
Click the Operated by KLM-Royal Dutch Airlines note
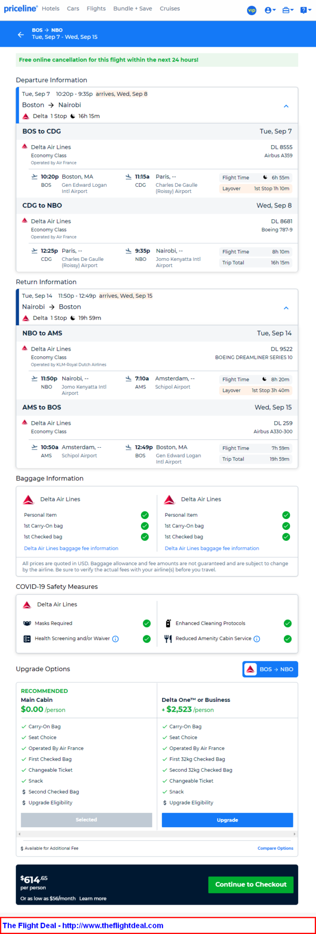click(68, 364)
